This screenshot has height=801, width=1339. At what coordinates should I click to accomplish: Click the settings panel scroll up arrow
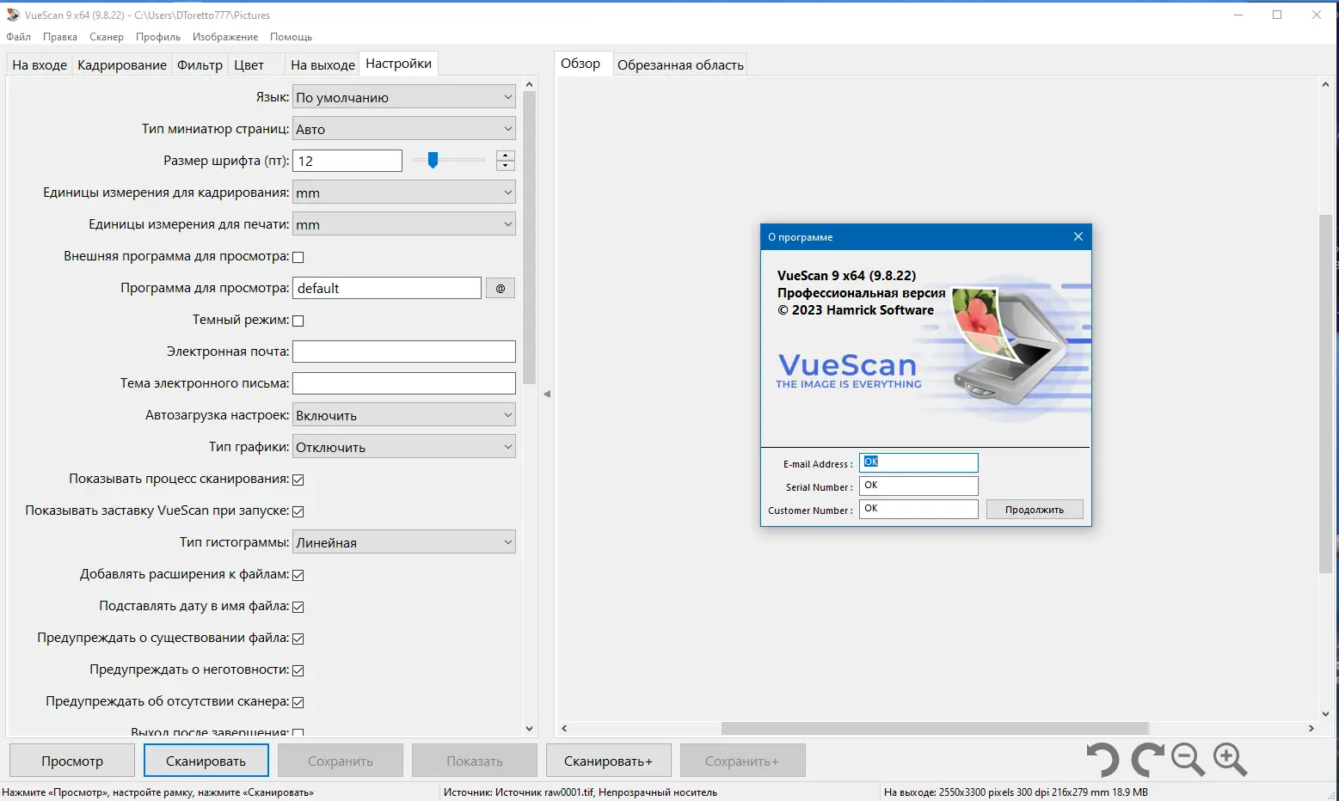pyautogui.click(x=529, y=84)
